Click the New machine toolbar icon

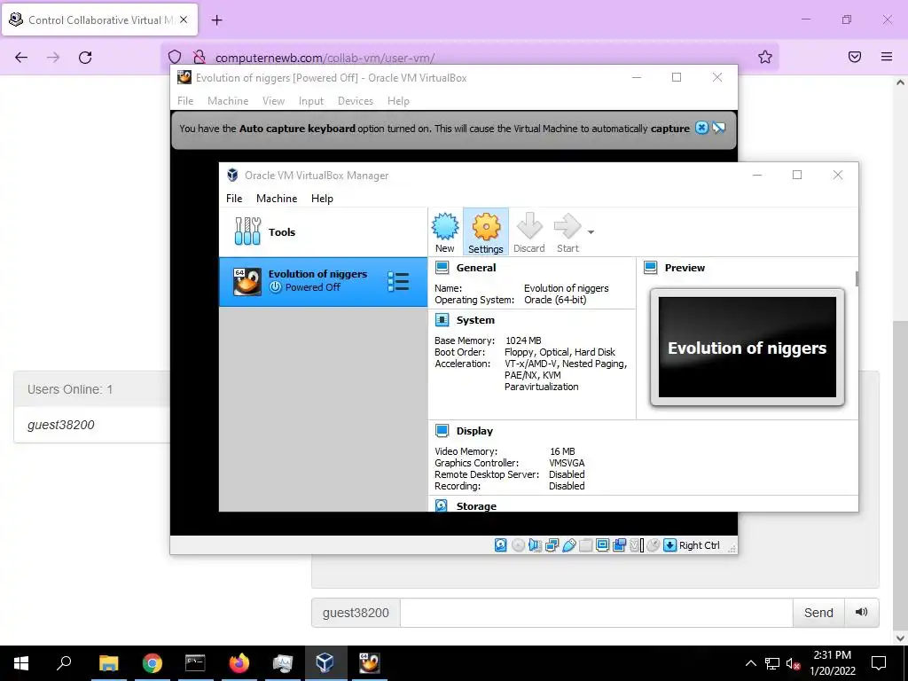[x=445, y=231]
